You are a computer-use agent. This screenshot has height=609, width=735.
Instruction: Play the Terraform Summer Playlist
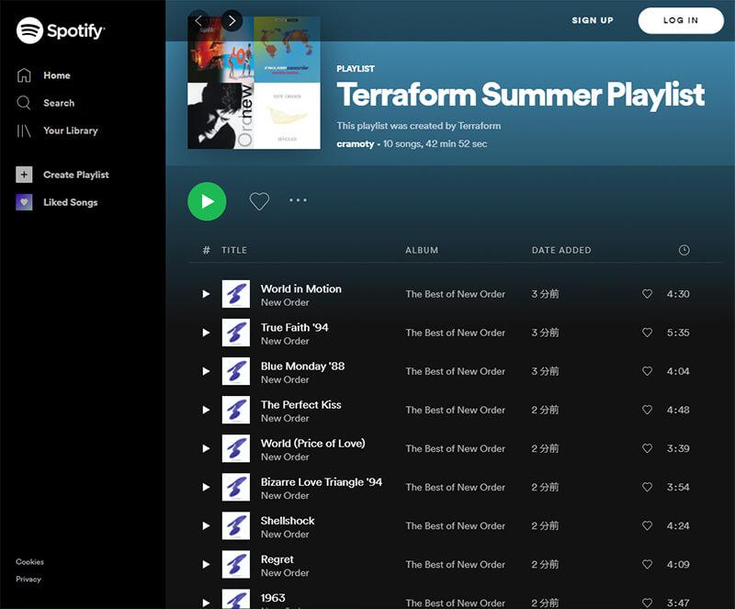[x=208, y=201]
